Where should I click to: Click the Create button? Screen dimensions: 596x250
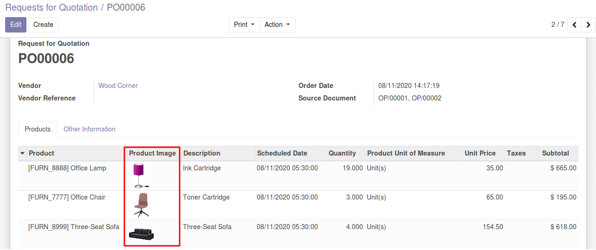pyautogui.click(x=43, y=25)
